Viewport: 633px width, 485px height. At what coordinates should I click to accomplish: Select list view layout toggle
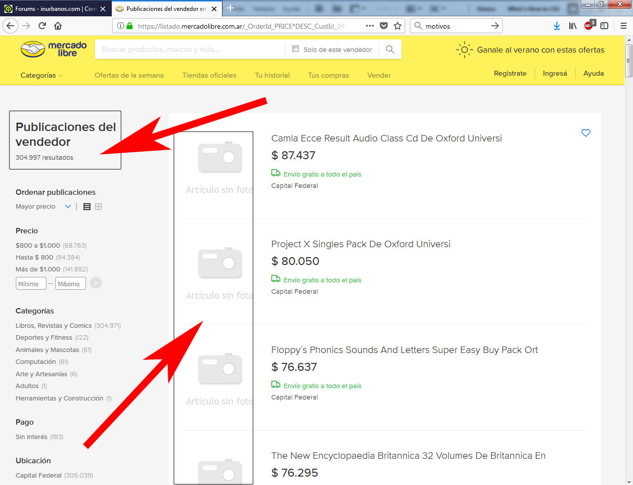87,206
